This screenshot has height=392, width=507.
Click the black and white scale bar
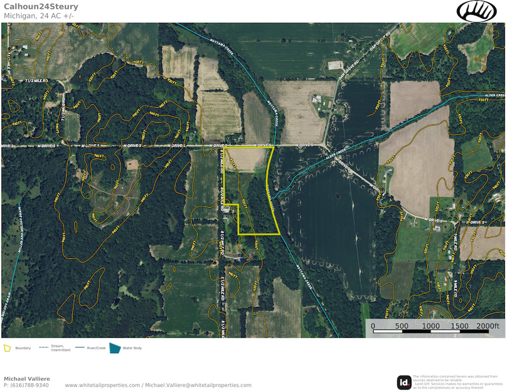430,331
